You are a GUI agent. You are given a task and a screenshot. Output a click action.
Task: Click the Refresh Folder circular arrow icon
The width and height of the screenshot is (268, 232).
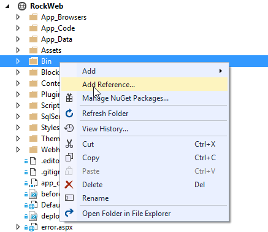[69, 114]
